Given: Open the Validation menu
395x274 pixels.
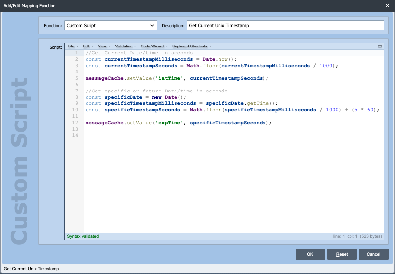Looking at the screenshot, I should [x=126, y=46].
